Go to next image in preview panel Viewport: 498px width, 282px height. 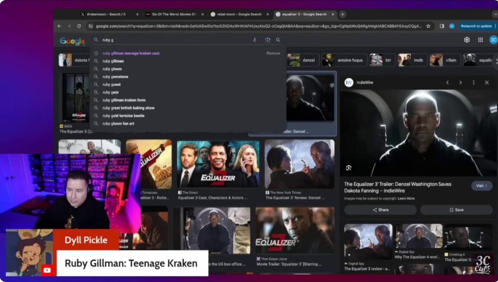click(460, 83)
